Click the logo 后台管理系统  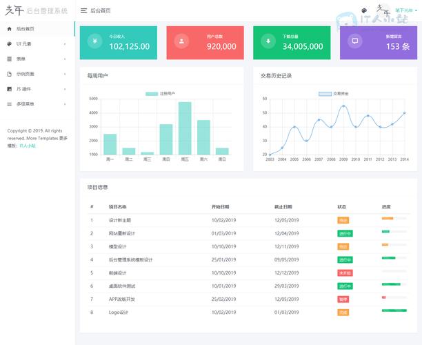pos(37,10)
